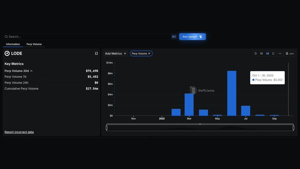This screenshot has height=169, width=300.
Task: Switch chart to Weekly interval
Action: tap(261, 54)
